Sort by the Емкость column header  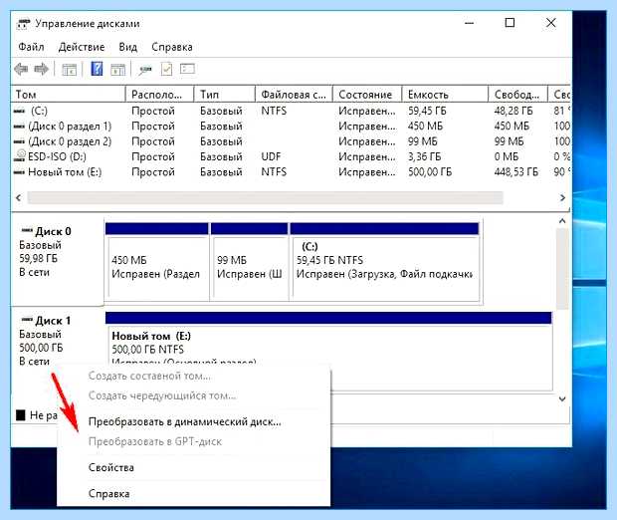pos(445,95)
